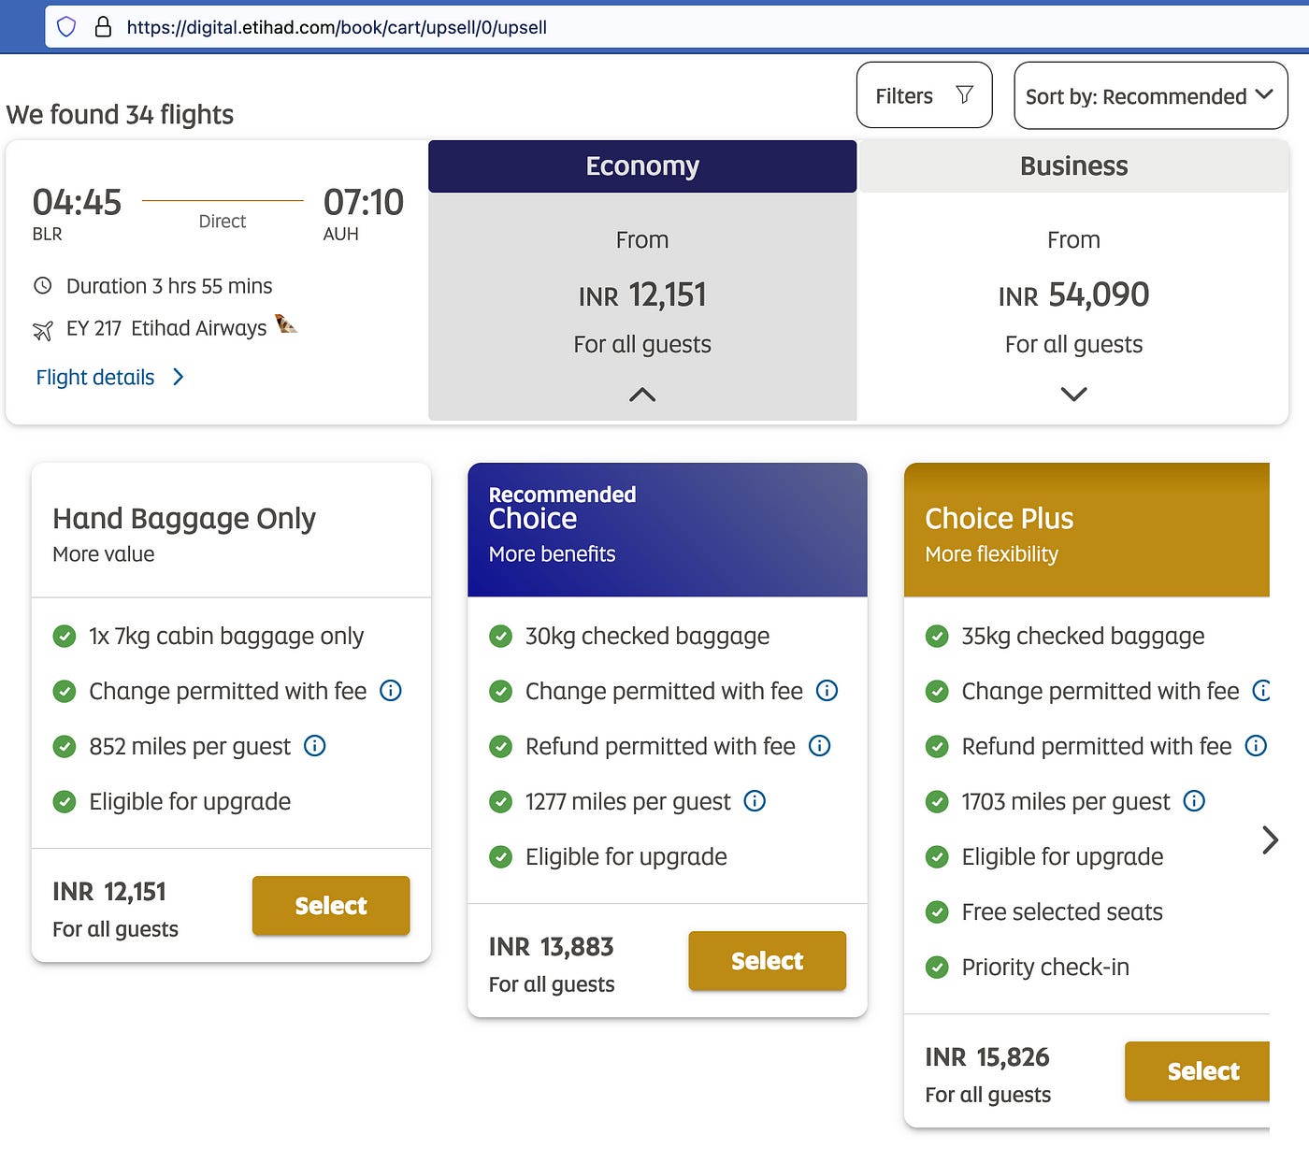Open info for Choice refund permitted with fee
1309x1162 pixels.
820,746
